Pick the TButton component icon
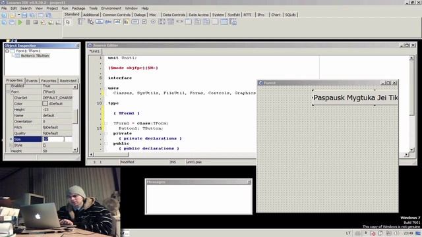 click(x=100, y=22)
